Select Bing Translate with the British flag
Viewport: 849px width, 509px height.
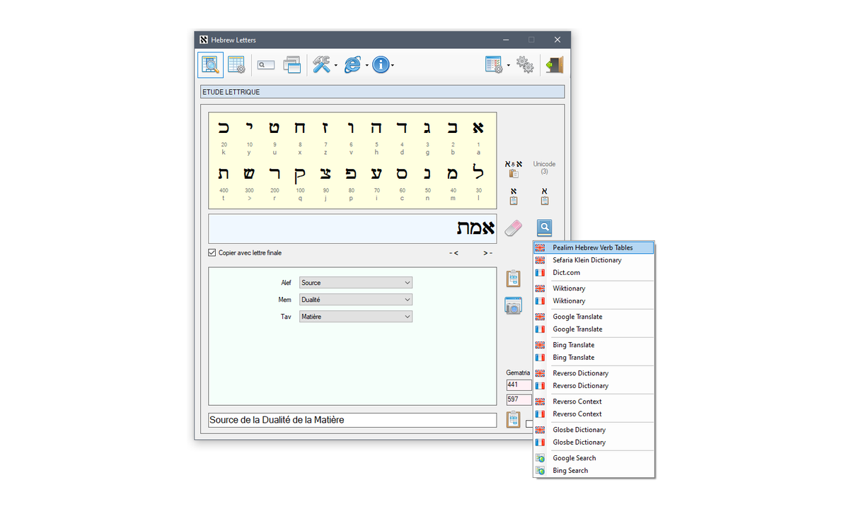click(x=594, y=345)
